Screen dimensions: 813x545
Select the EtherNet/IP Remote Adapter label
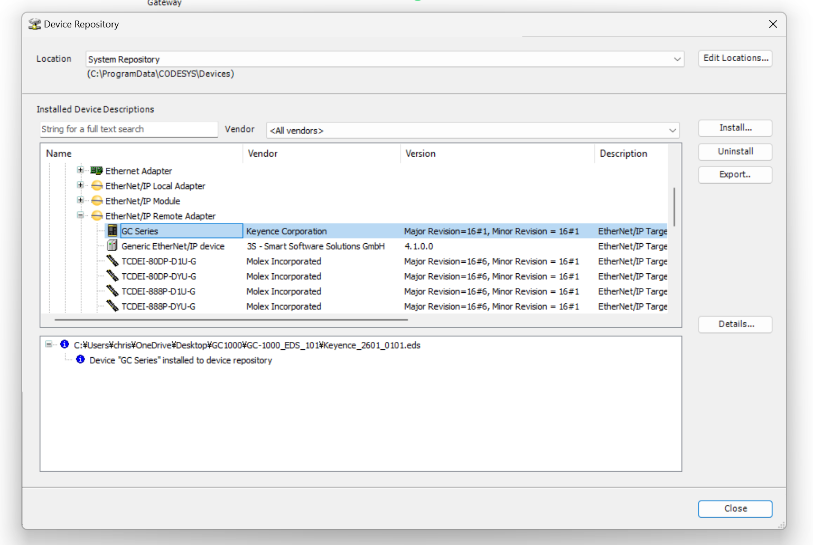[161, 216]
